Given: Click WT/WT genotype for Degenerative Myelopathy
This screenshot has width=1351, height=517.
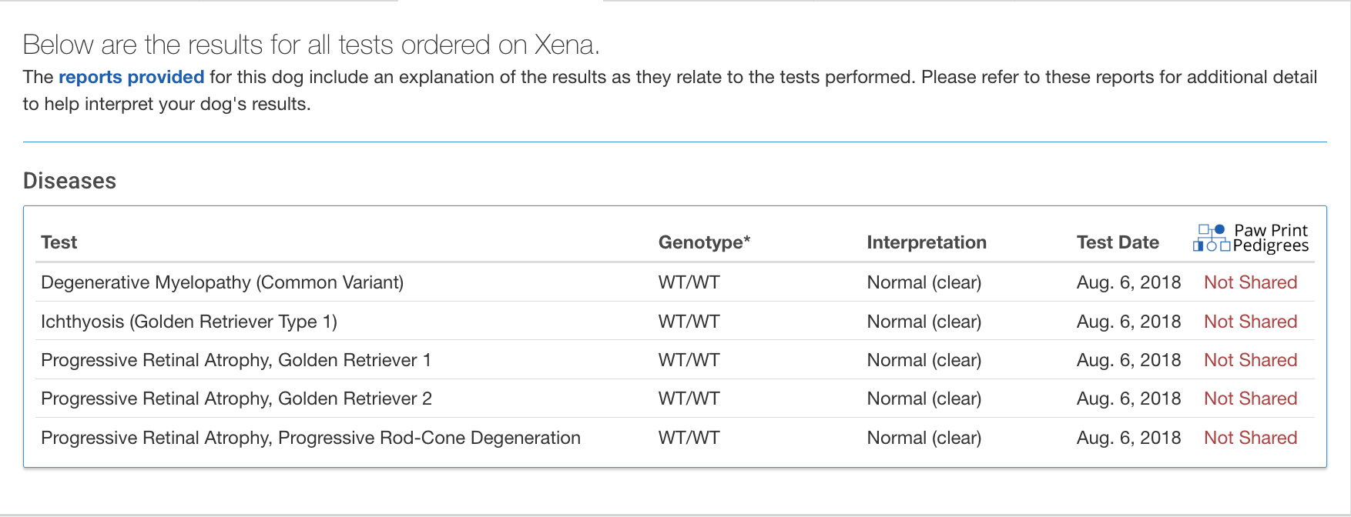Looking at the screenshot, I should pyautogui.click(x=689, y=282).
